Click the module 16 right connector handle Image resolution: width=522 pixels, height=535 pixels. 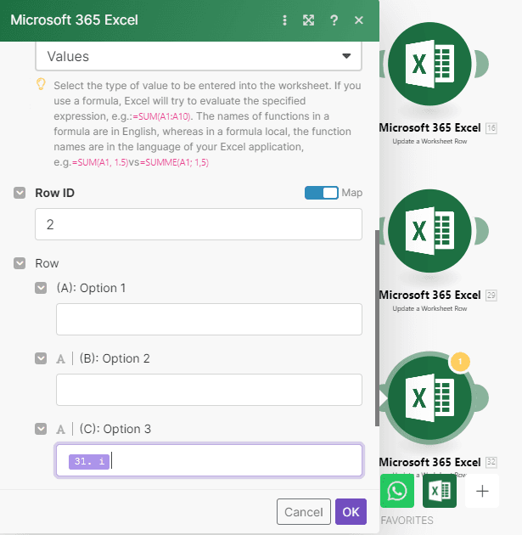point(481,64)
